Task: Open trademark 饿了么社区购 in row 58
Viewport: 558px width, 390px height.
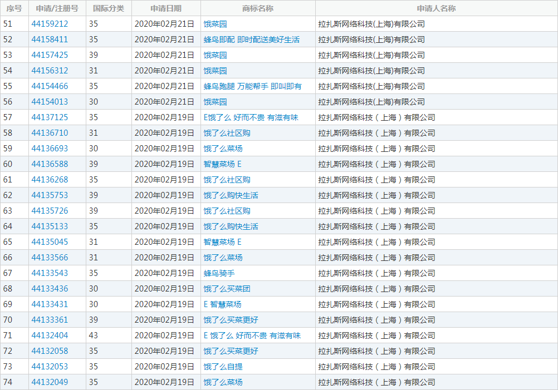Action: pyautogui.click(x=227, y=133)
